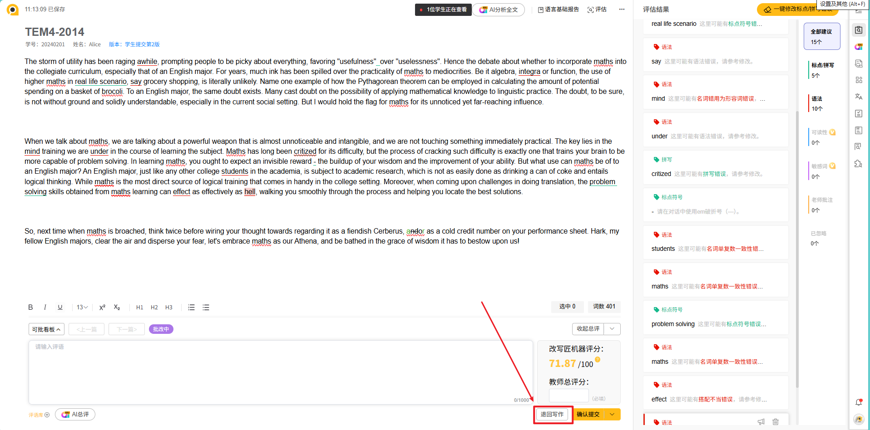The width and height of the screenshot is (870, 430).
Task: Apply superscript formatting
Action: pyautogui.click(x=102, y=308)
